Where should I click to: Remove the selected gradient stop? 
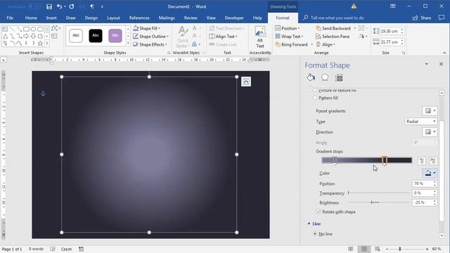click(x=433, y=161)
